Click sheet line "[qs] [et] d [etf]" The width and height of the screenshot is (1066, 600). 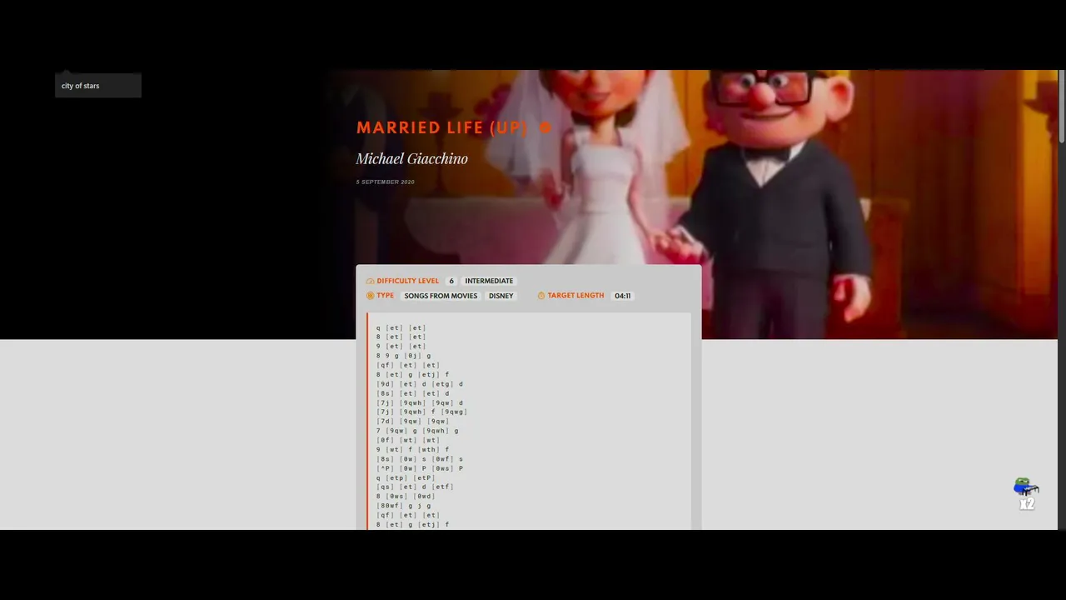coord(415,487)
